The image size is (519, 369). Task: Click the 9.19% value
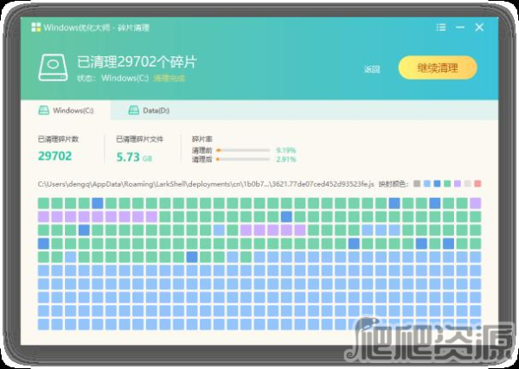click(286, 150)
